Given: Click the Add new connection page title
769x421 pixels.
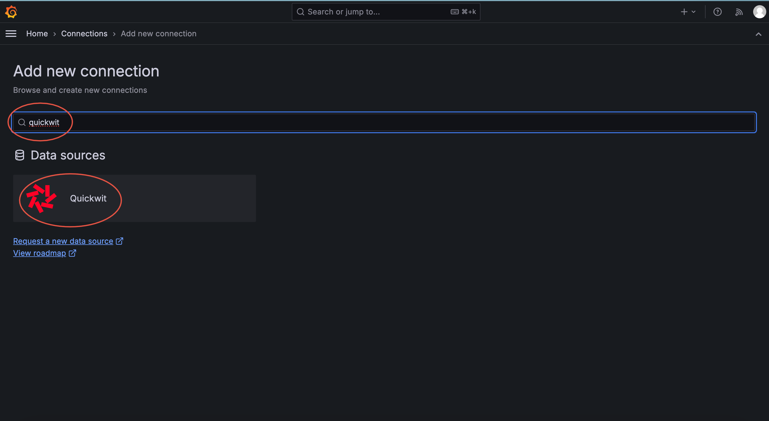Looking at the screenshot, I should [x=86, y=71].
